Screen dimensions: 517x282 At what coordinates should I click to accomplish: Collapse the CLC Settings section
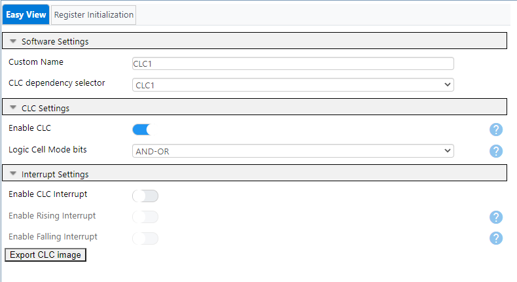coord(13,108)
